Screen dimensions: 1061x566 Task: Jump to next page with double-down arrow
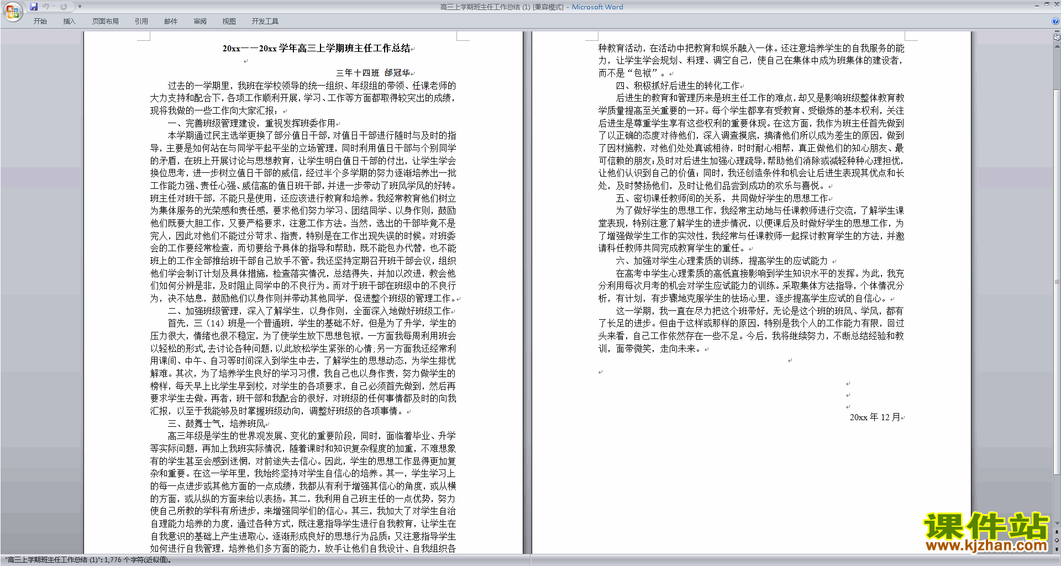point(1057,549)
